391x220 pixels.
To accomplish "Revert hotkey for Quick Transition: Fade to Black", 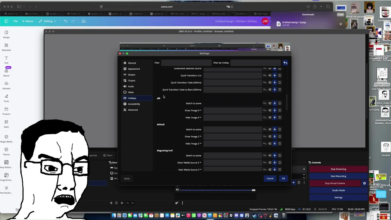I will point(265,90).
